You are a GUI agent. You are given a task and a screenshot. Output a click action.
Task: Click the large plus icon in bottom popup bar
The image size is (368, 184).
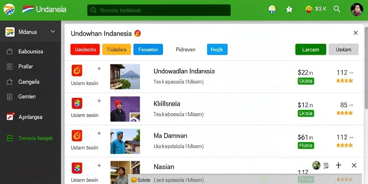point(339,165)
